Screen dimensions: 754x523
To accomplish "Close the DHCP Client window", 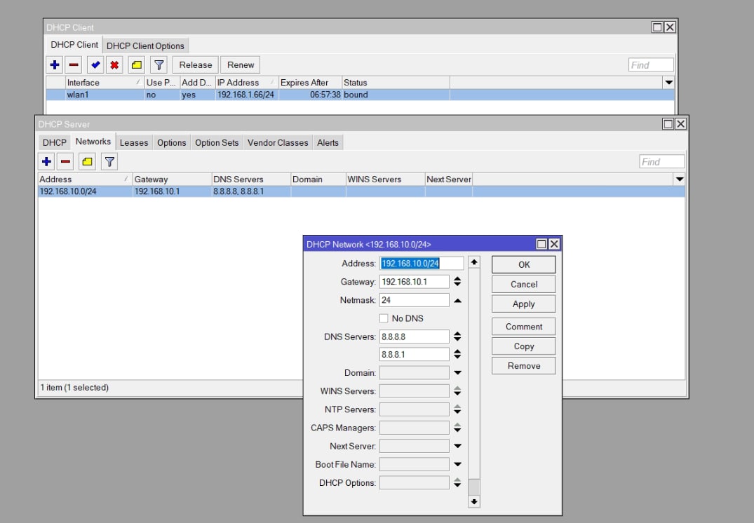I will (x=670, y=27).
